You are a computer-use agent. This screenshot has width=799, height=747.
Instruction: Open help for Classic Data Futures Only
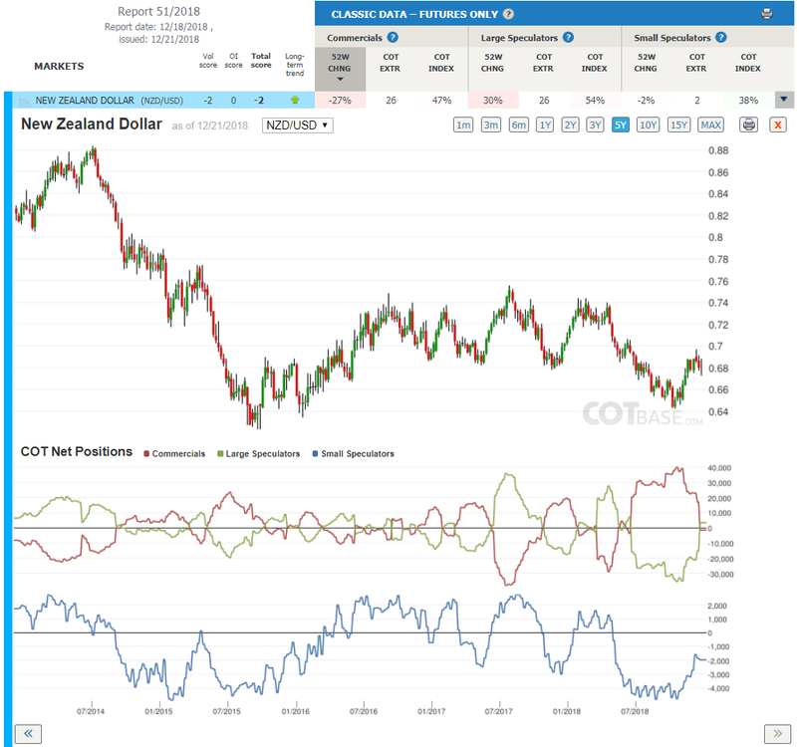[x=508, y=14]
